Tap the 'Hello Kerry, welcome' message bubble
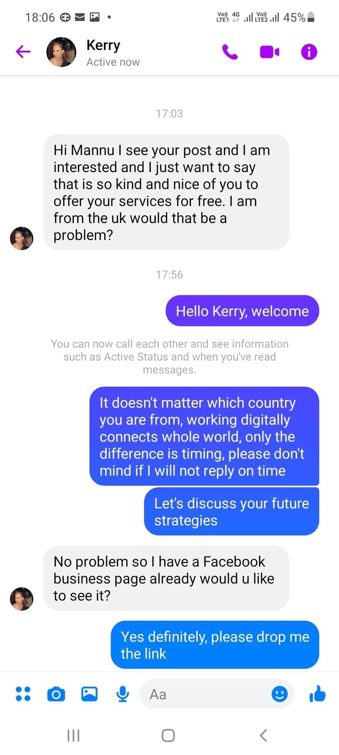The width and height of the screenshot is (339, 755). (x=242, y=311)
